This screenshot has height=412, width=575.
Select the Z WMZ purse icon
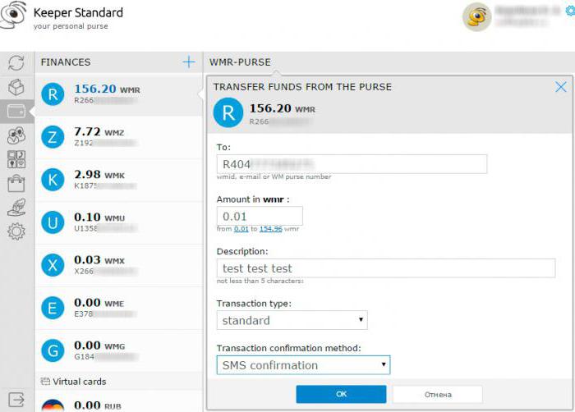pyautogui.click(x=53, y=137)
